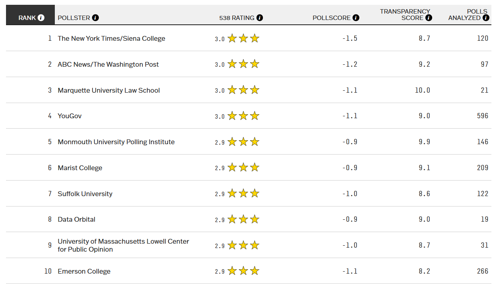Click the star rating in Marquette row

point(243,90)
